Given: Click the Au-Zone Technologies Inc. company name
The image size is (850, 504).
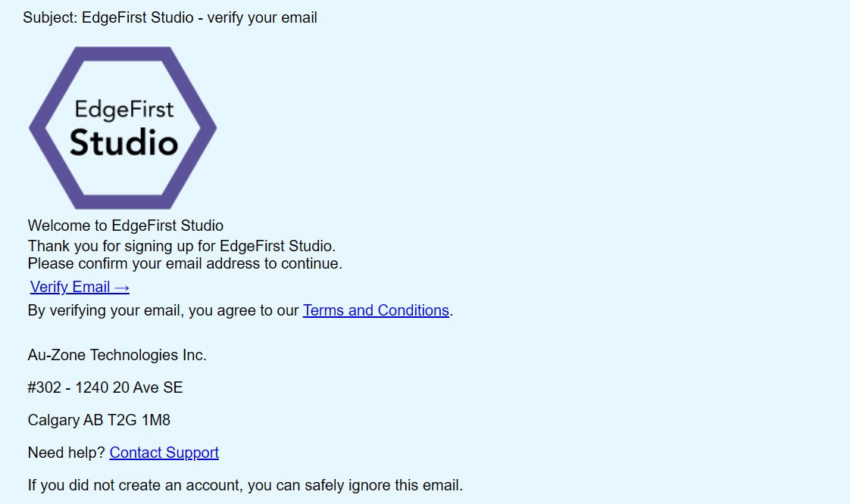Looking at the screenshot, I should pos(117,355).
